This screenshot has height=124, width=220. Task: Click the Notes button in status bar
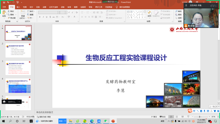pos(154,117)
